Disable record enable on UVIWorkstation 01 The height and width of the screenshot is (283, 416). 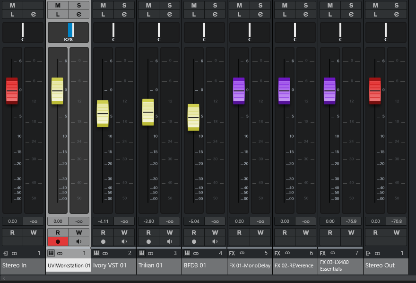coord(58,241)
